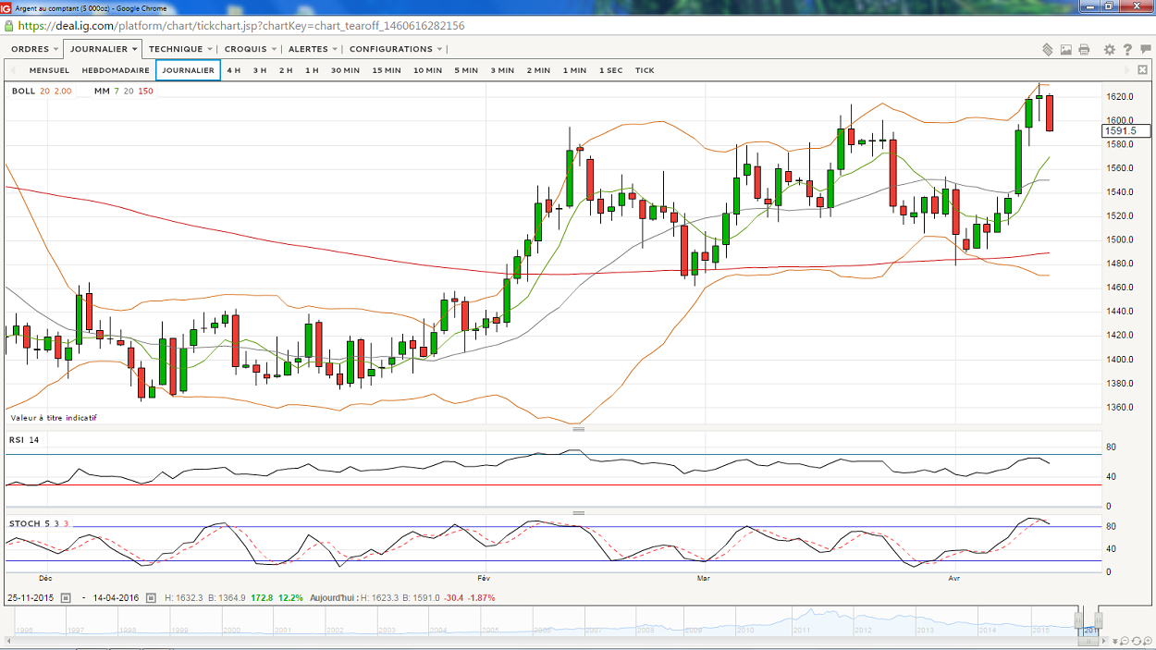Click the STOCH indicator label

click(25, 524)
